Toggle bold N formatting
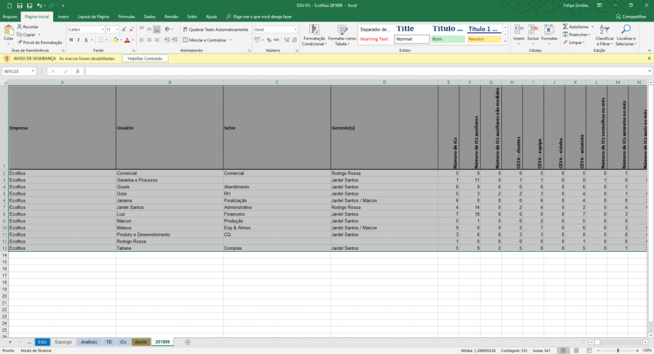654x354 pixels. pyautogui.click(x=71, y=40)
